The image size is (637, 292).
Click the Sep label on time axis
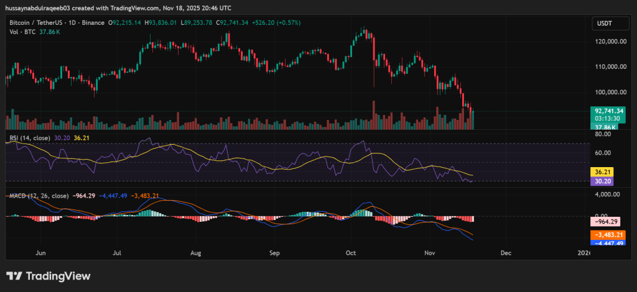274,253
